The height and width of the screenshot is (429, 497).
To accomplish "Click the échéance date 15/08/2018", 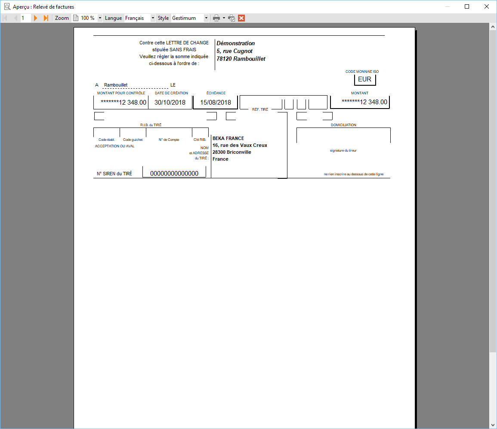I will [x=216, y=103].
